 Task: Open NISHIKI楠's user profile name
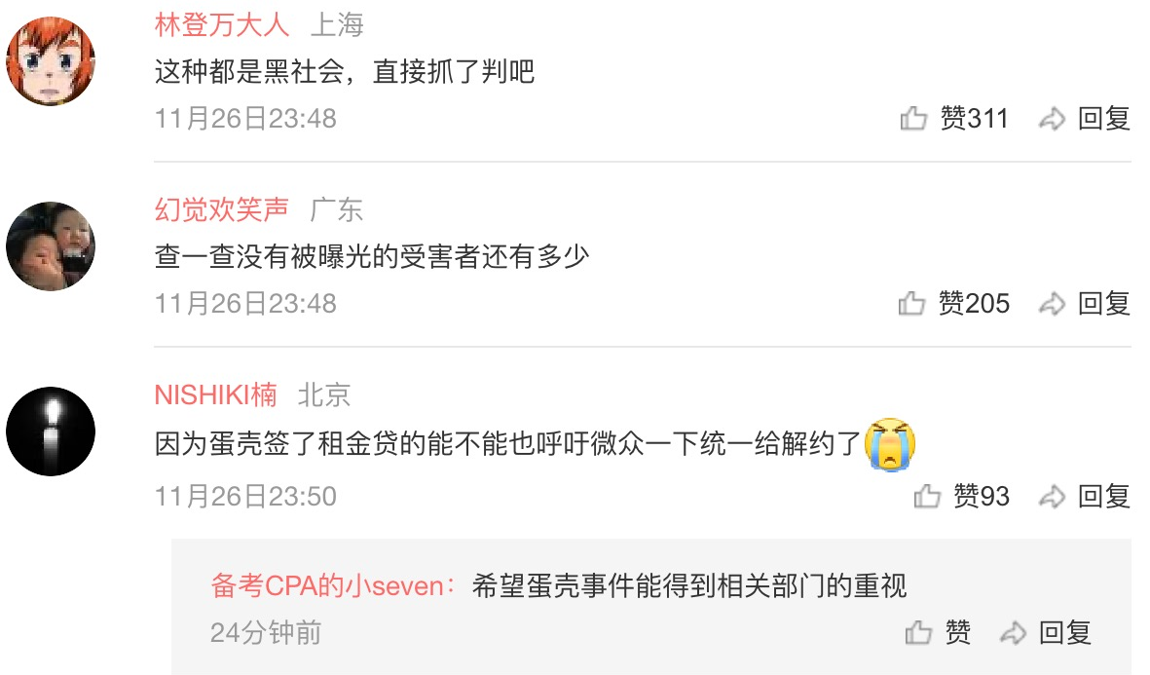coord(215,394)
